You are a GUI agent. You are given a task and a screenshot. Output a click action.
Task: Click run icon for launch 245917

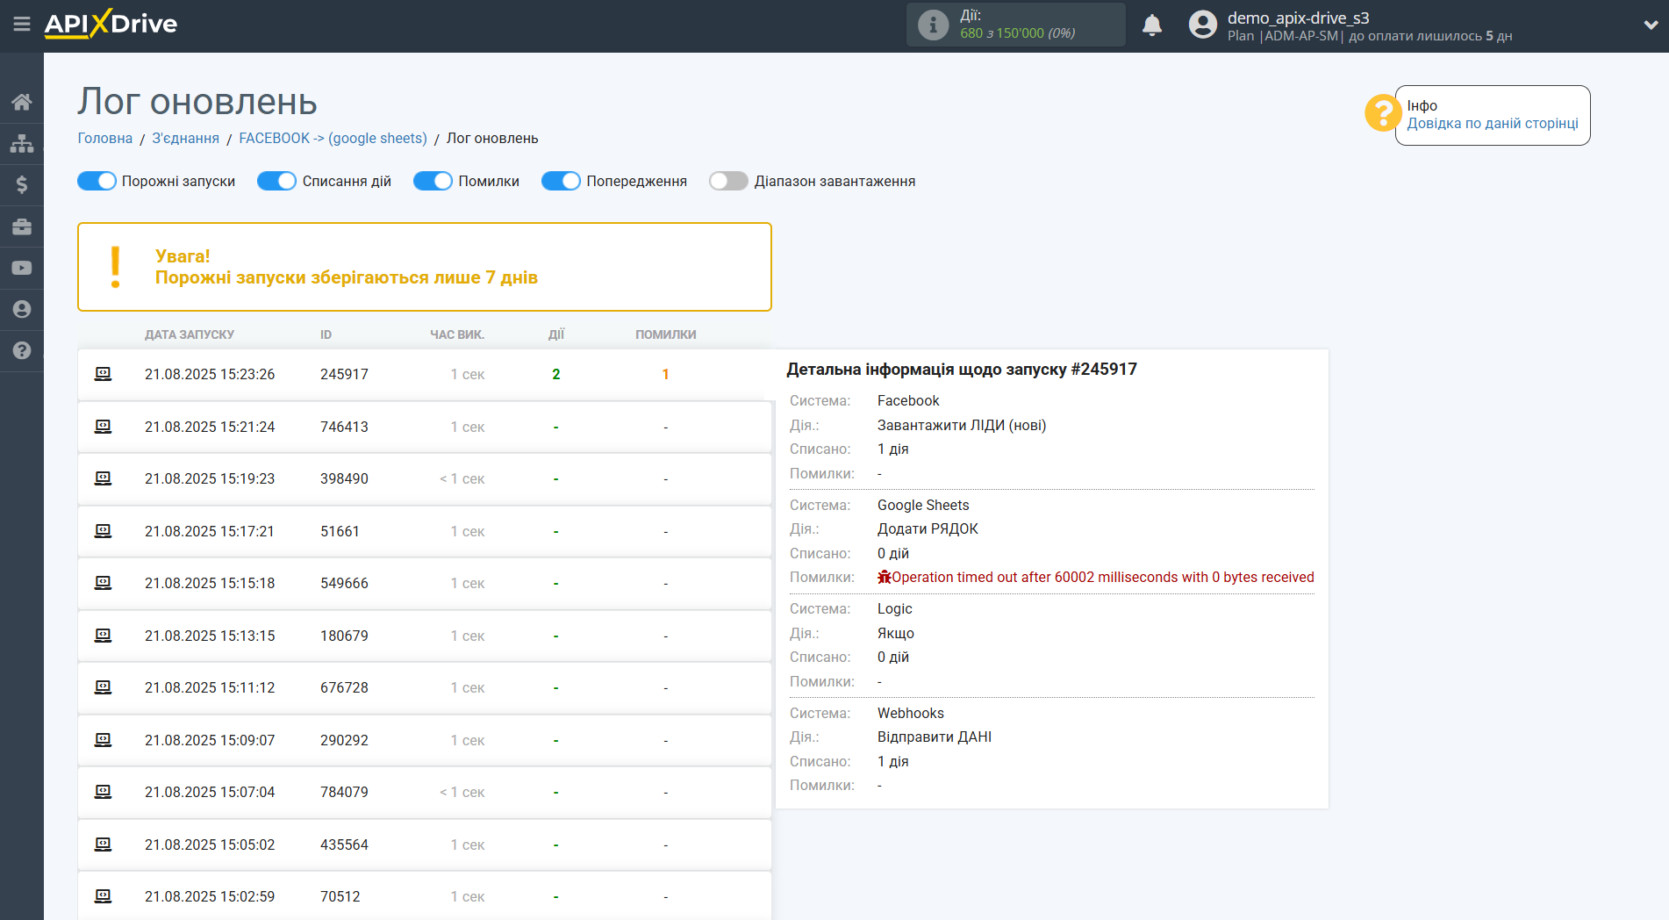point(103,374)
